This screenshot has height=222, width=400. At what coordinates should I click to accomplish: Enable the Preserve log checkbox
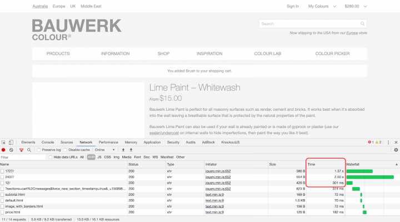tap(39, 150)
